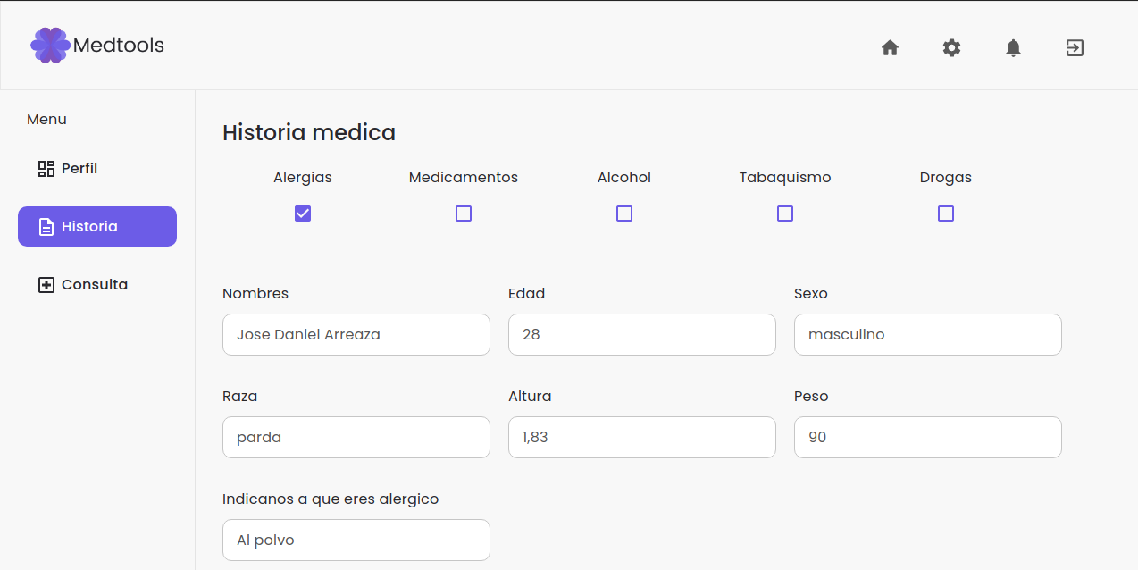Click the plus-square icon beside Consulta
The image size is (1138, 570).
[x=46, y=284]
